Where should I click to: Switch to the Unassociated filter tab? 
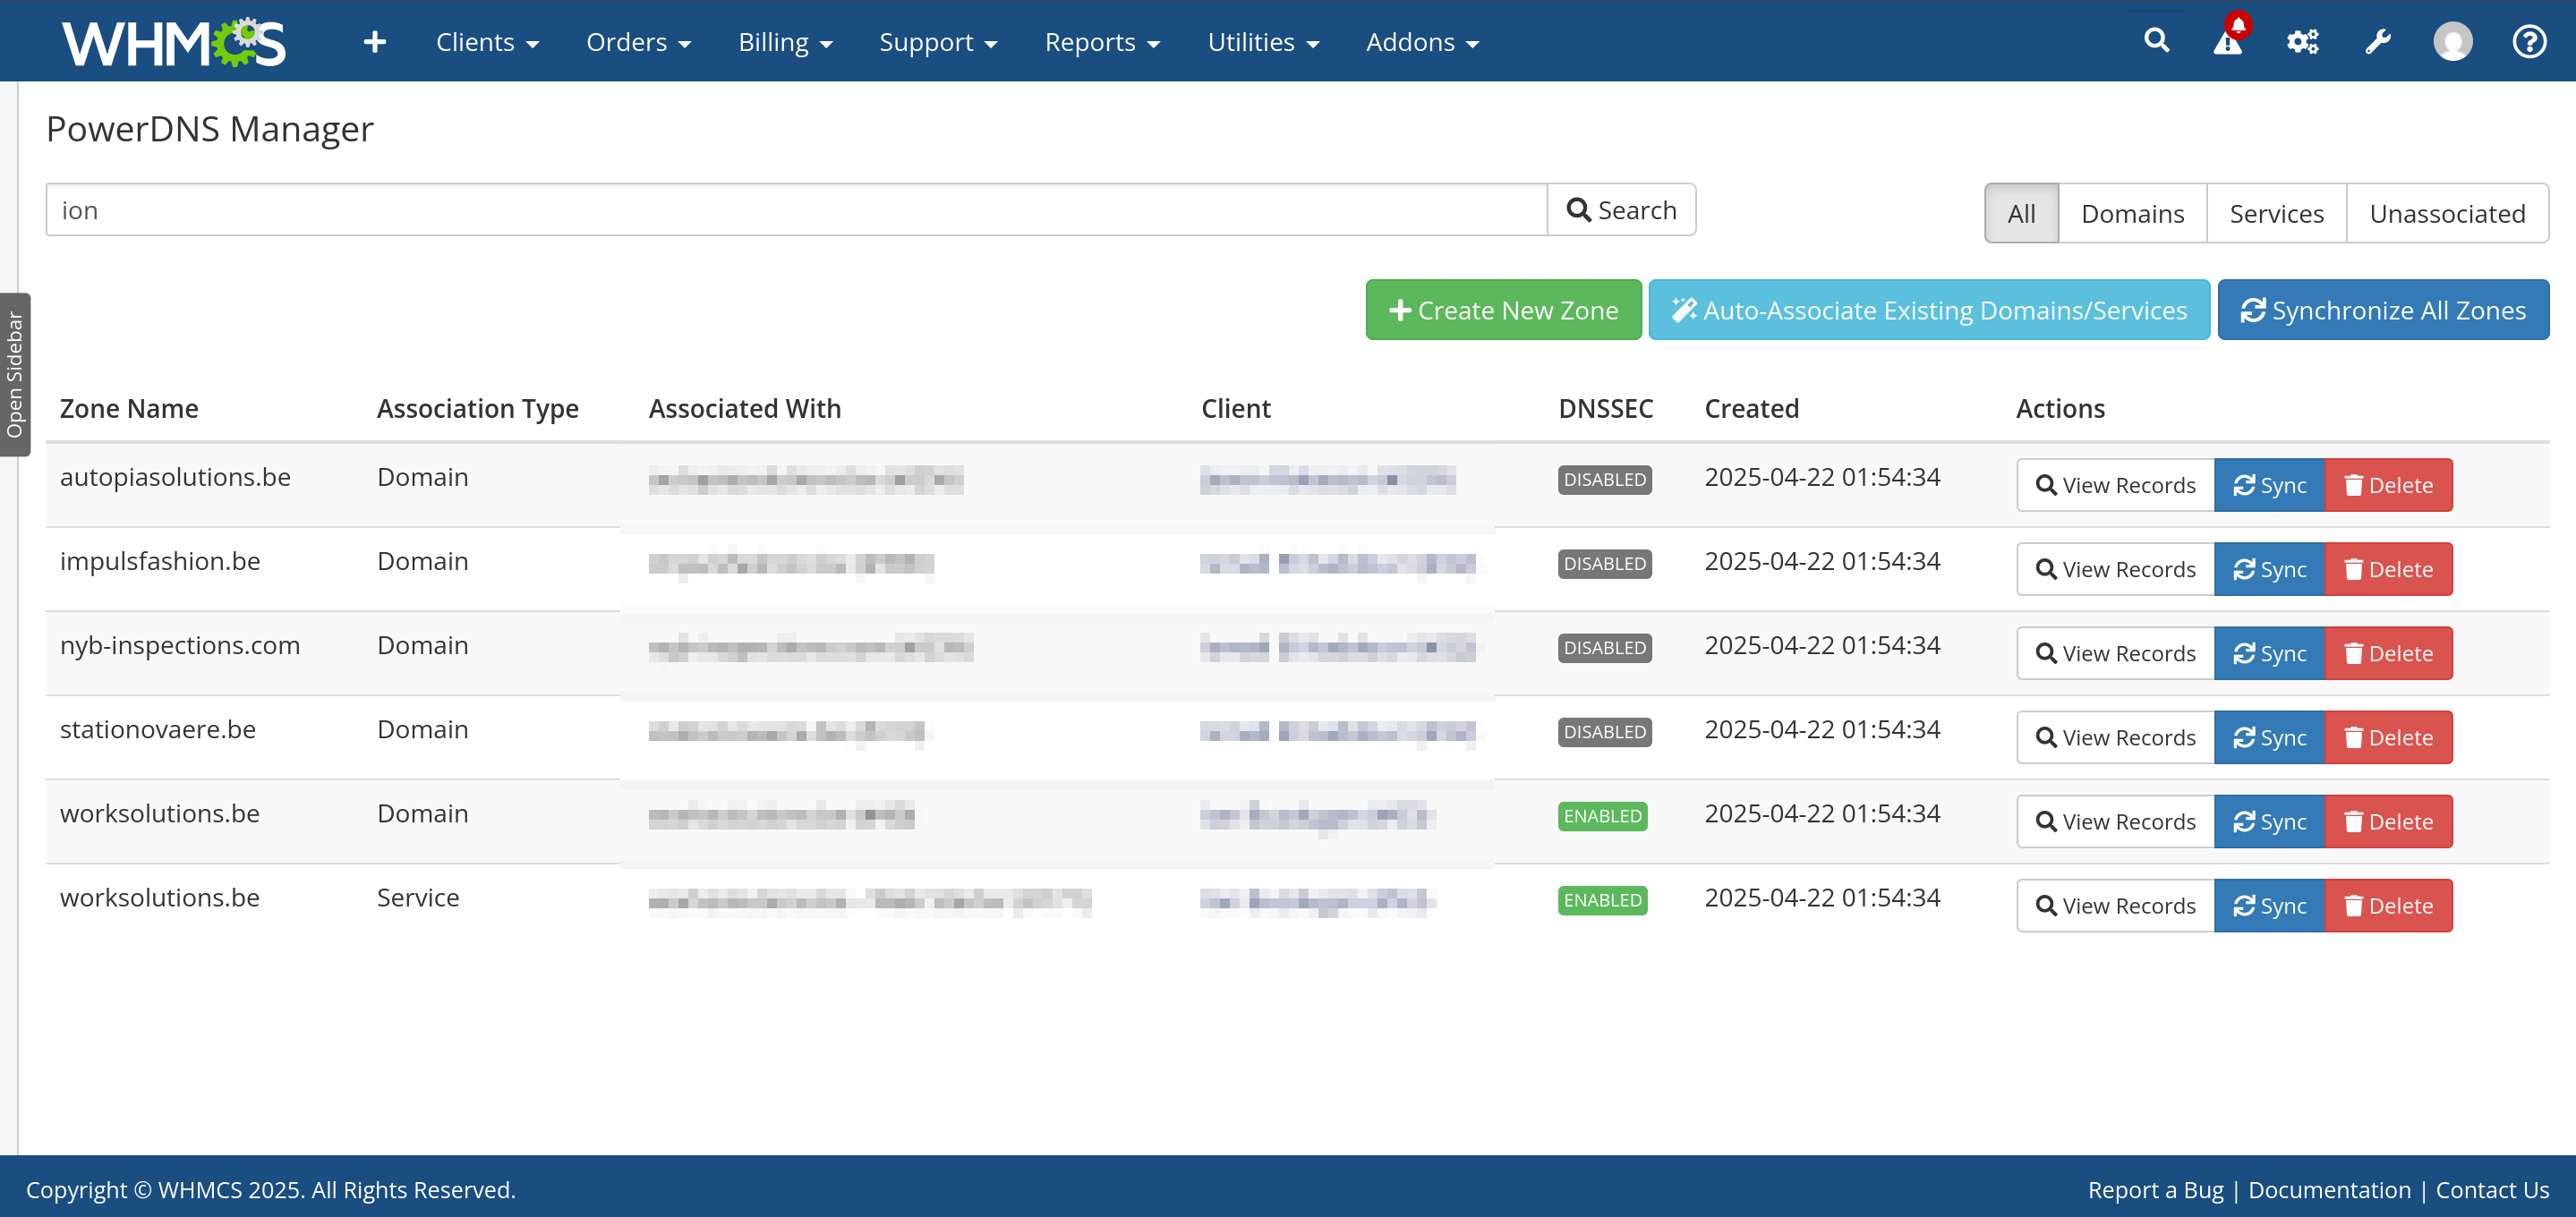click(2447, 213)
